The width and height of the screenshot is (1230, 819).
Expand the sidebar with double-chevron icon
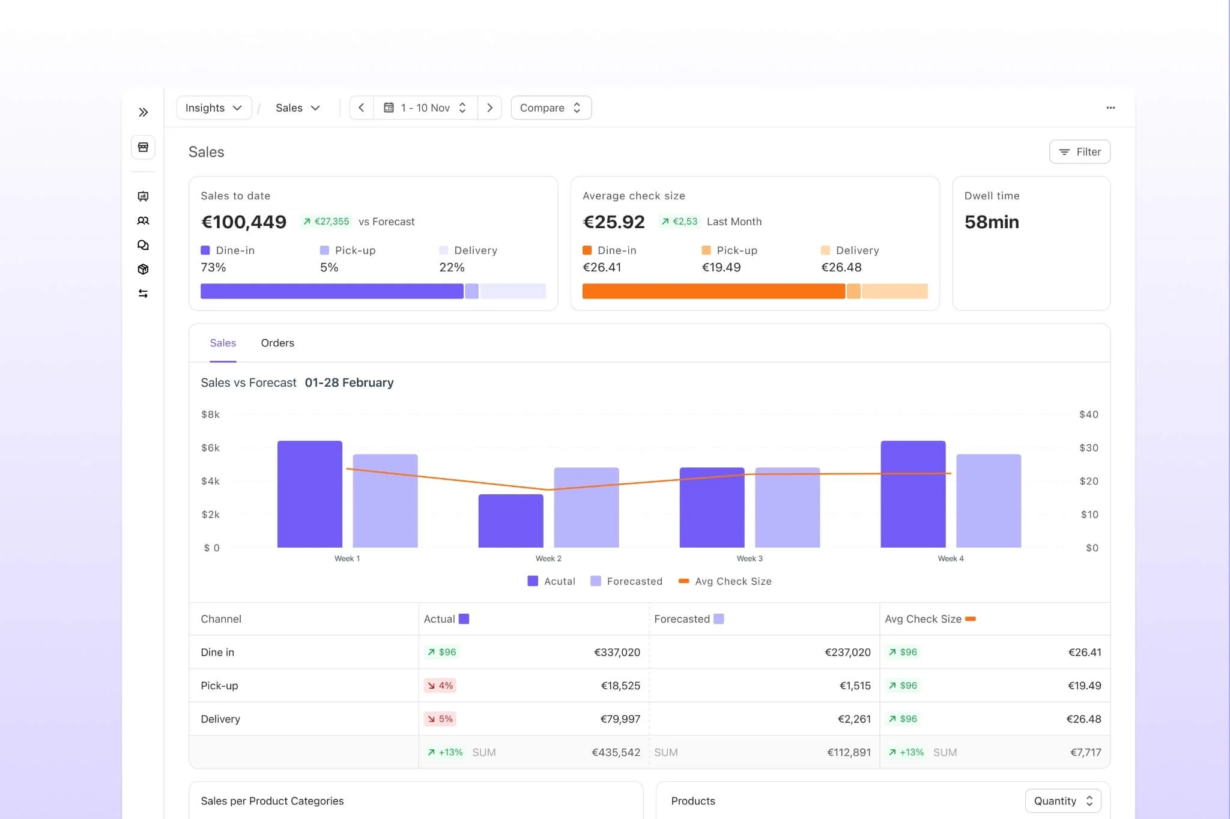[x=143, y=112]
